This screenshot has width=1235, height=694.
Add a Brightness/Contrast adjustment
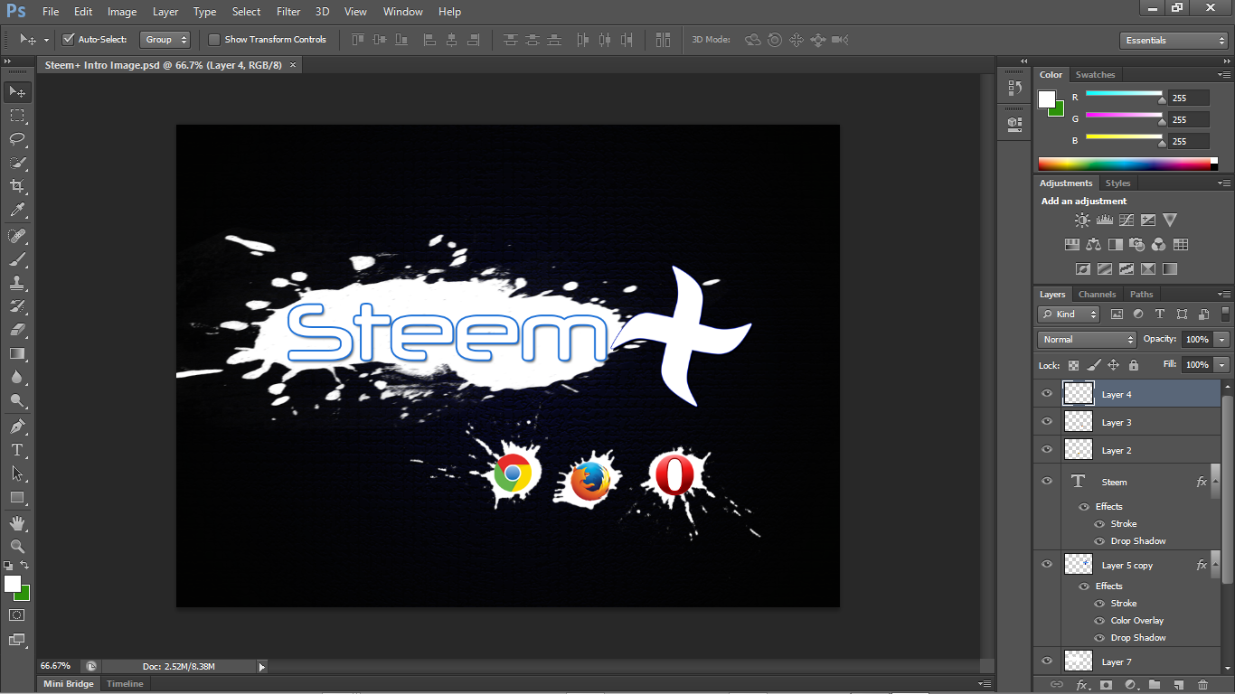click(x=1082, y=220)
